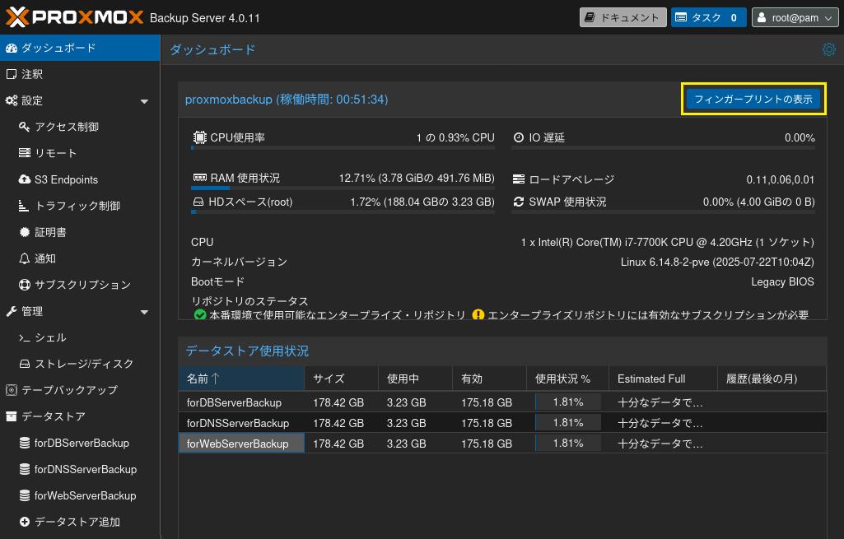Image resolution: width=844 pixels, height=539 pixels.
Task: Click the green check repository status icon
Action: click(x=200, y=314)
